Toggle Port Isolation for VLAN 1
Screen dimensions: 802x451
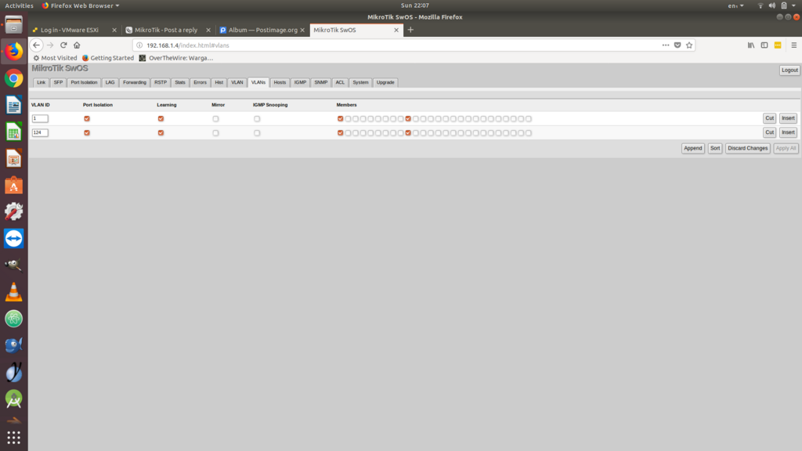(87, 119)
